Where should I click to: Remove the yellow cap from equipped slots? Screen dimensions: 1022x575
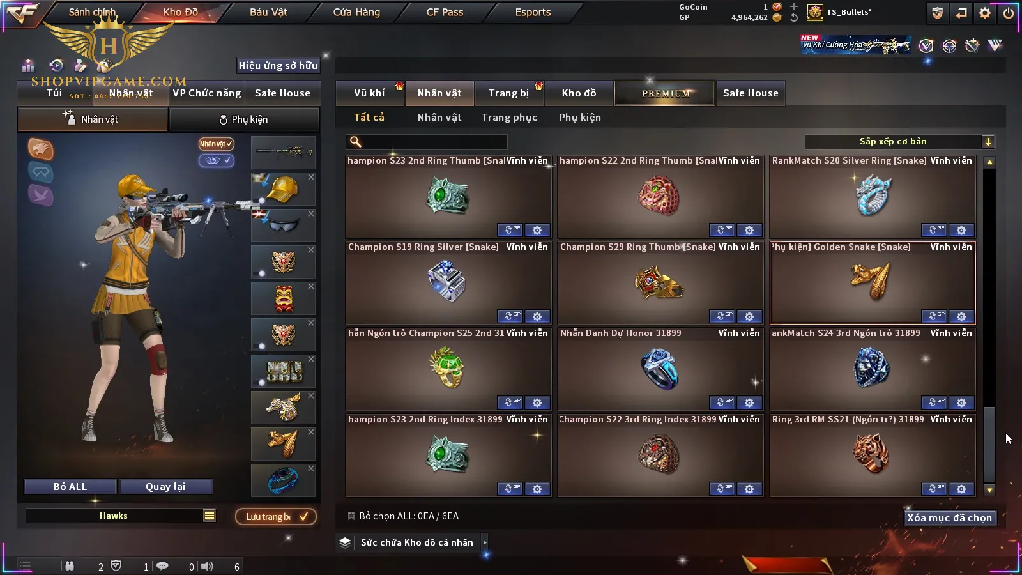[311, 178]
